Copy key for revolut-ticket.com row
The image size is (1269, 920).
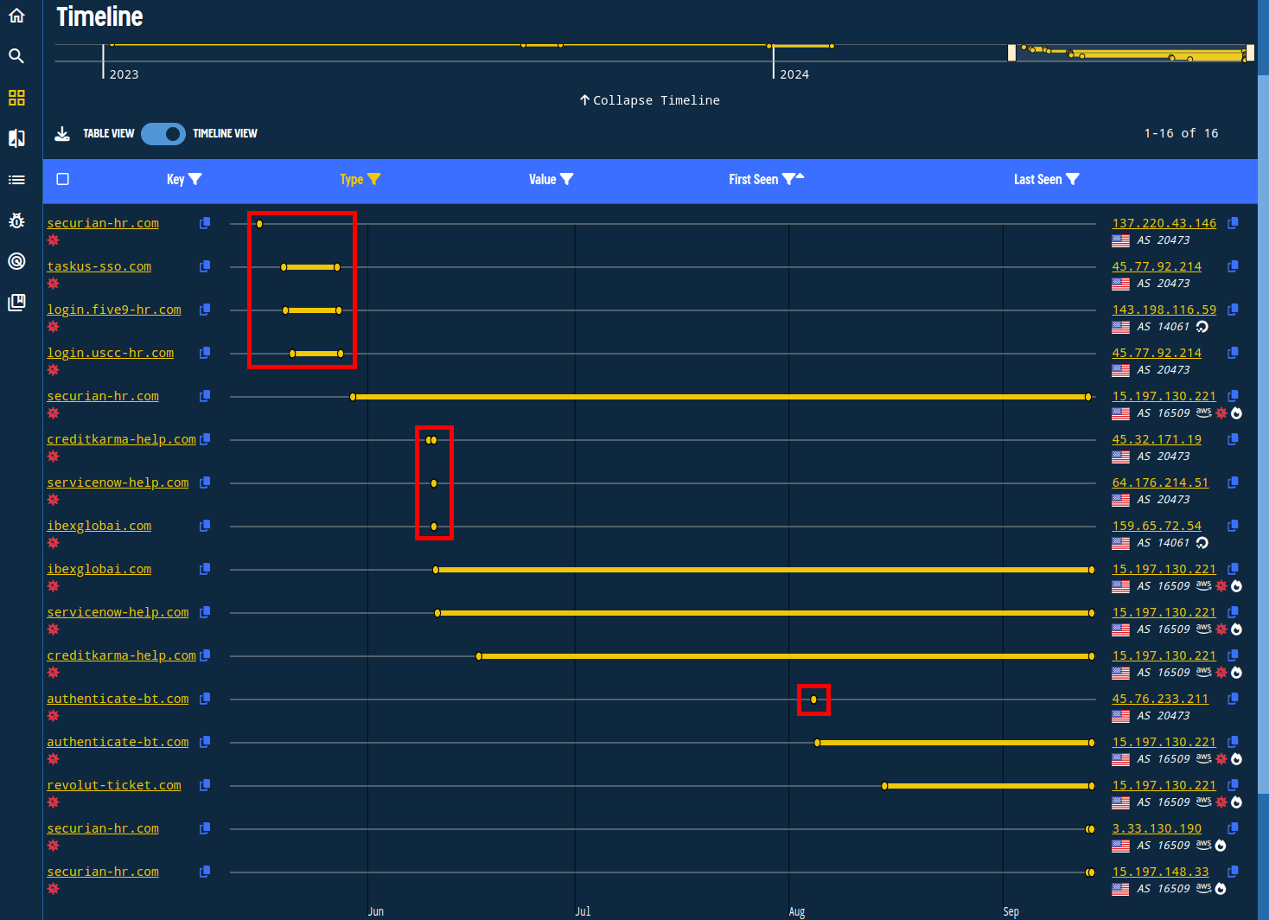coord(205,785)
